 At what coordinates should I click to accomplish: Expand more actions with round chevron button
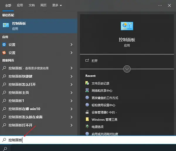click(127, 69)
